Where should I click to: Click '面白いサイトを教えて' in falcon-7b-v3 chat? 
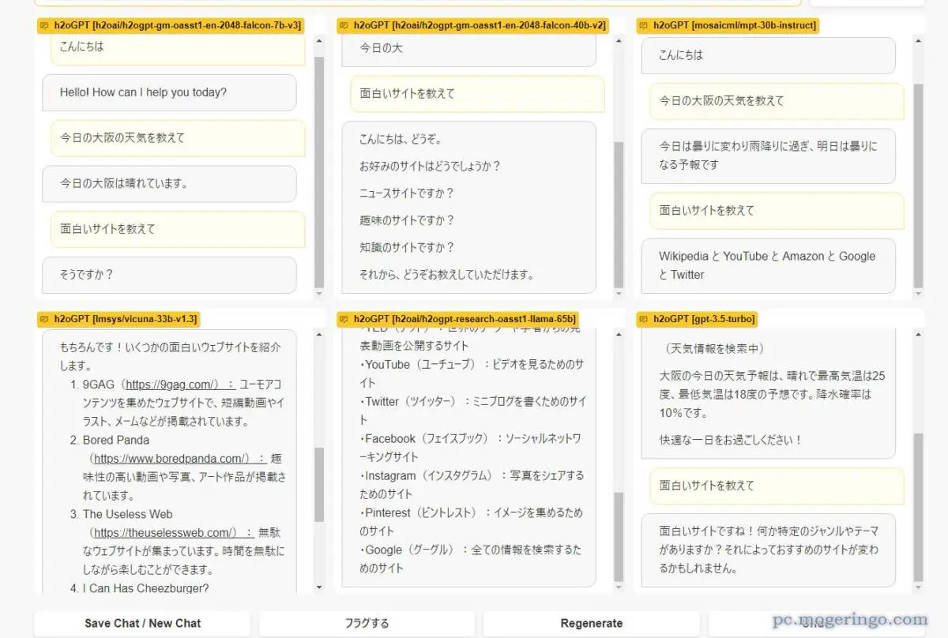point(178,229)
